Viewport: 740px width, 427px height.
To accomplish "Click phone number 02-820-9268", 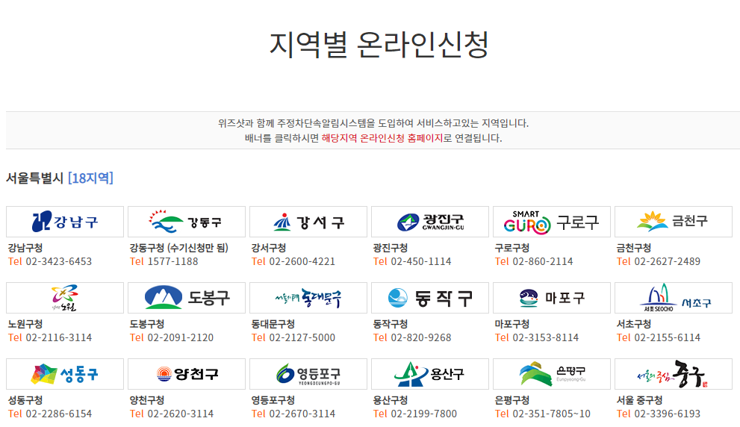I will (421, 338).
